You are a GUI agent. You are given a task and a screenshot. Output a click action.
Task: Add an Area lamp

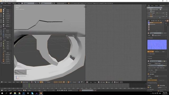tap(7, 49)
